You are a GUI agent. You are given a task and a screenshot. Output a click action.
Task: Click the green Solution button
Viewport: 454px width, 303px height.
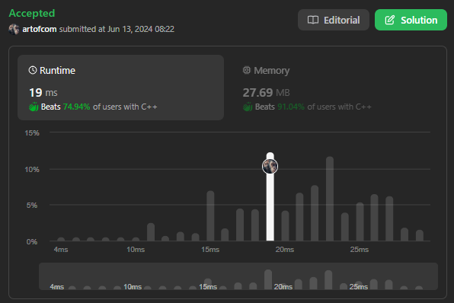point(411,20)
